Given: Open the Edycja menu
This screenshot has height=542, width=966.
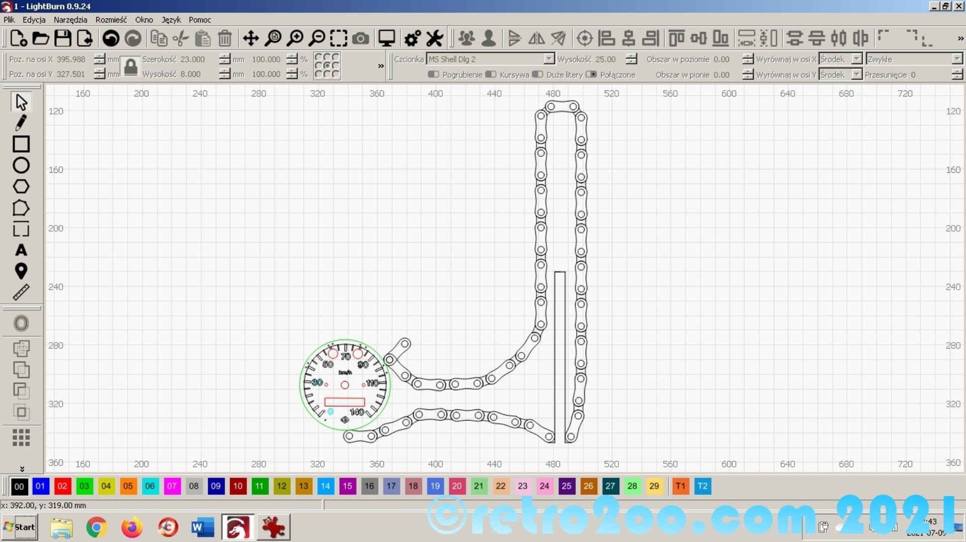Looking at the screenshot, I should click(x=34, y=20).
